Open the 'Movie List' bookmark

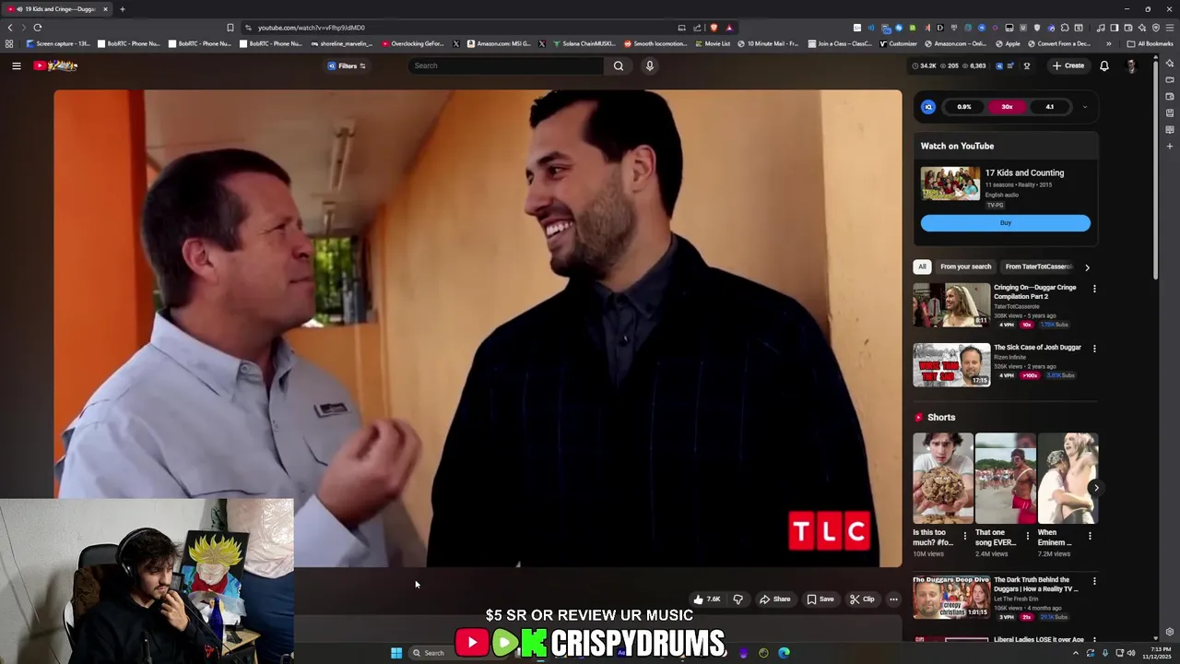click(712, 43)
